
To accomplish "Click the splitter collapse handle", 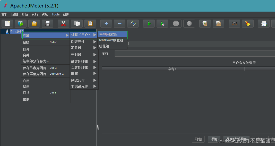I will tap(98, 127).
